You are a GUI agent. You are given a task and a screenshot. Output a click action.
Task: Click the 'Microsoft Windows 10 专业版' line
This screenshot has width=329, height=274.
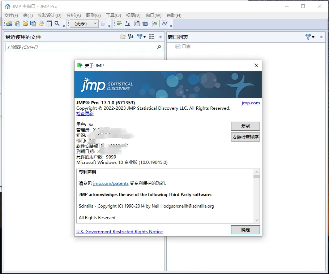tap(122, 162)
